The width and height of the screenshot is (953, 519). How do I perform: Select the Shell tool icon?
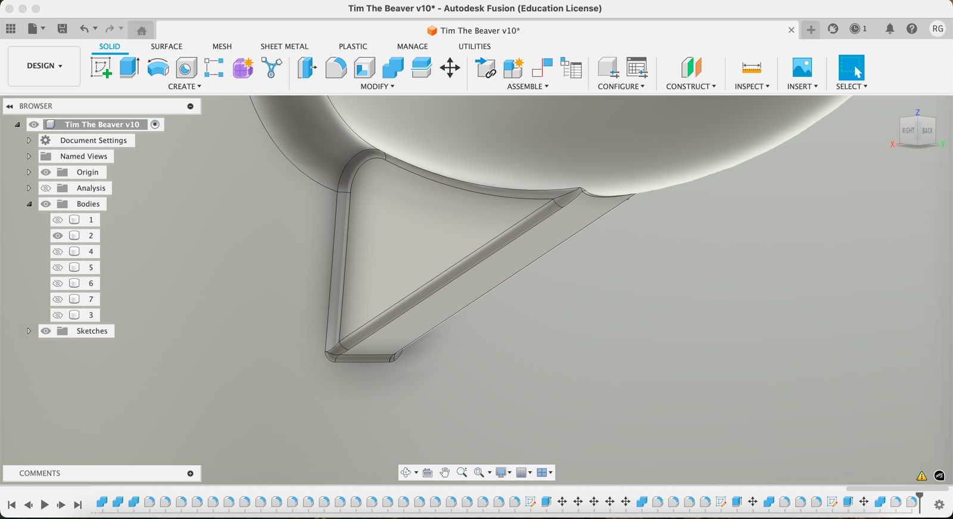(x=365, y=67)
